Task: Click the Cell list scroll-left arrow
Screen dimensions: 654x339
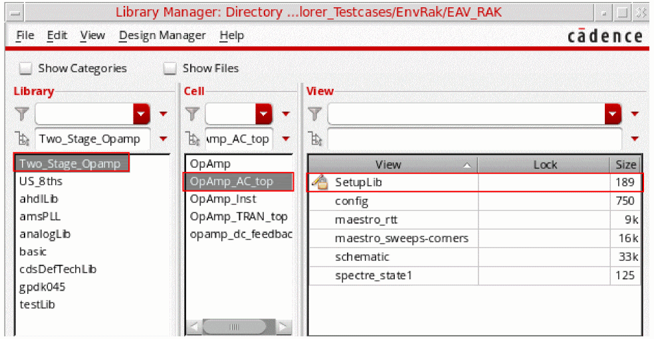Action: click(194, 327)
